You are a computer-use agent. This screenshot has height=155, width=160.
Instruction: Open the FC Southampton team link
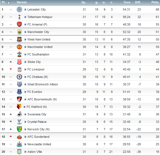coord(38,54)
